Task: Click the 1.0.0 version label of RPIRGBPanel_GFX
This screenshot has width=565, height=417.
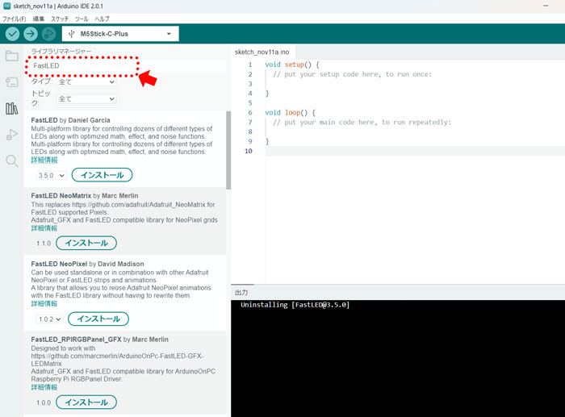Action: point(44,402)
